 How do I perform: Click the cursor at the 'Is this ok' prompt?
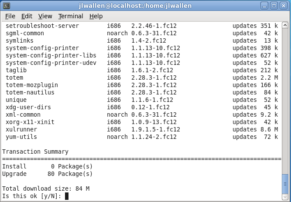(x=67, y=196)
